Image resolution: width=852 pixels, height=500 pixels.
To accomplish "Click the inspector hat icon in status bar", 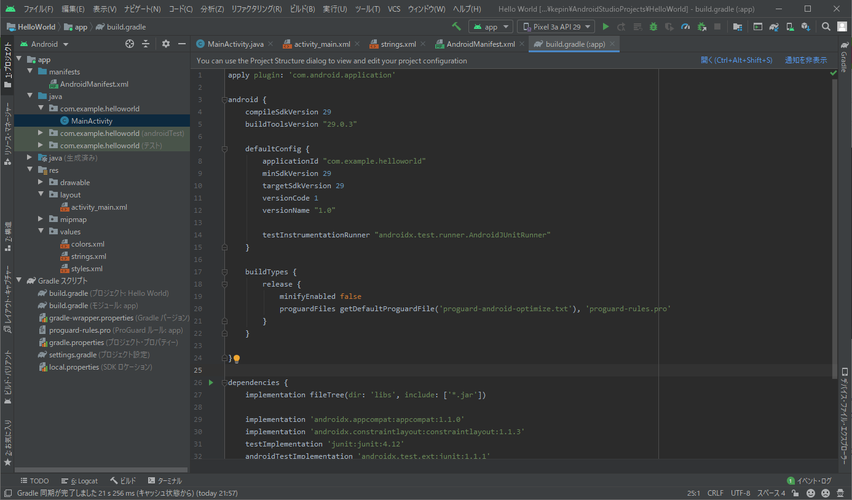I will [x=840, y=493].
